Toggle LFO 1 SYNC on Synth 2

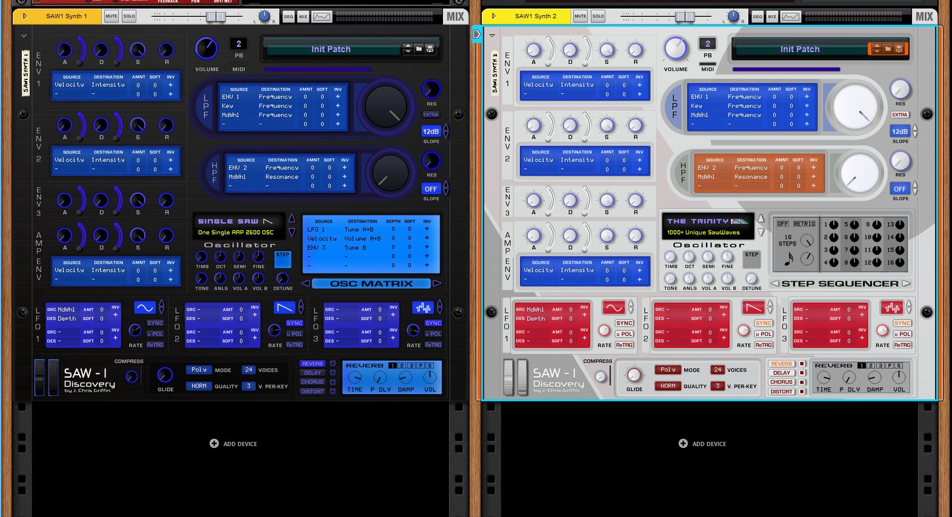tap(624, 323)
